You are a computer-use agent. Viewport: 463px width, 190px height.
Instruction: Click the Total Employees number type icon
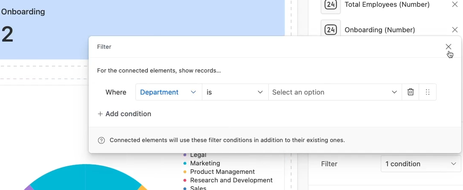[x=331, y=5]
